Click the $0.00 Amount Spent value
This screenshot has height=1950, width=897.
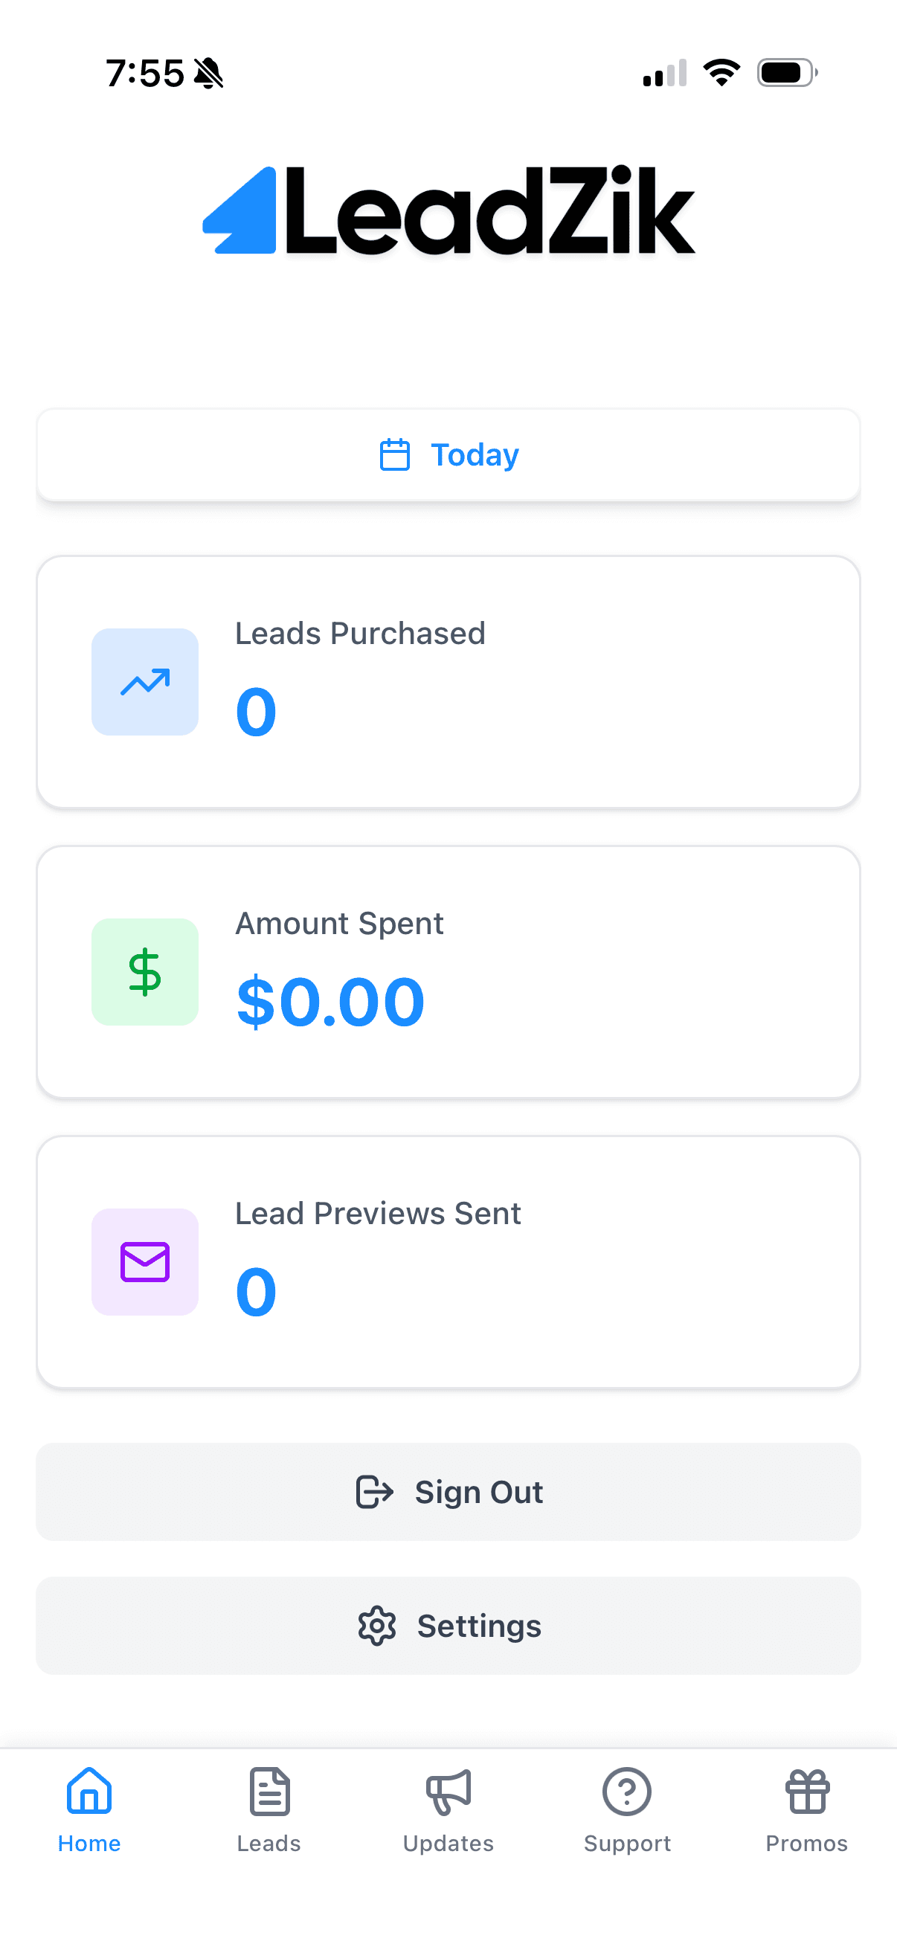[x=329, y=1000]
